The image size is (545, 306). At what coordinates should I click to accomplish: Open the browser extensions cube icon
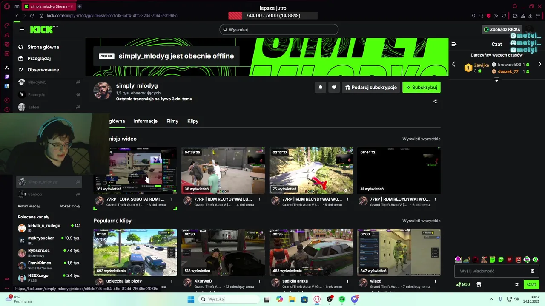point(515,16)
